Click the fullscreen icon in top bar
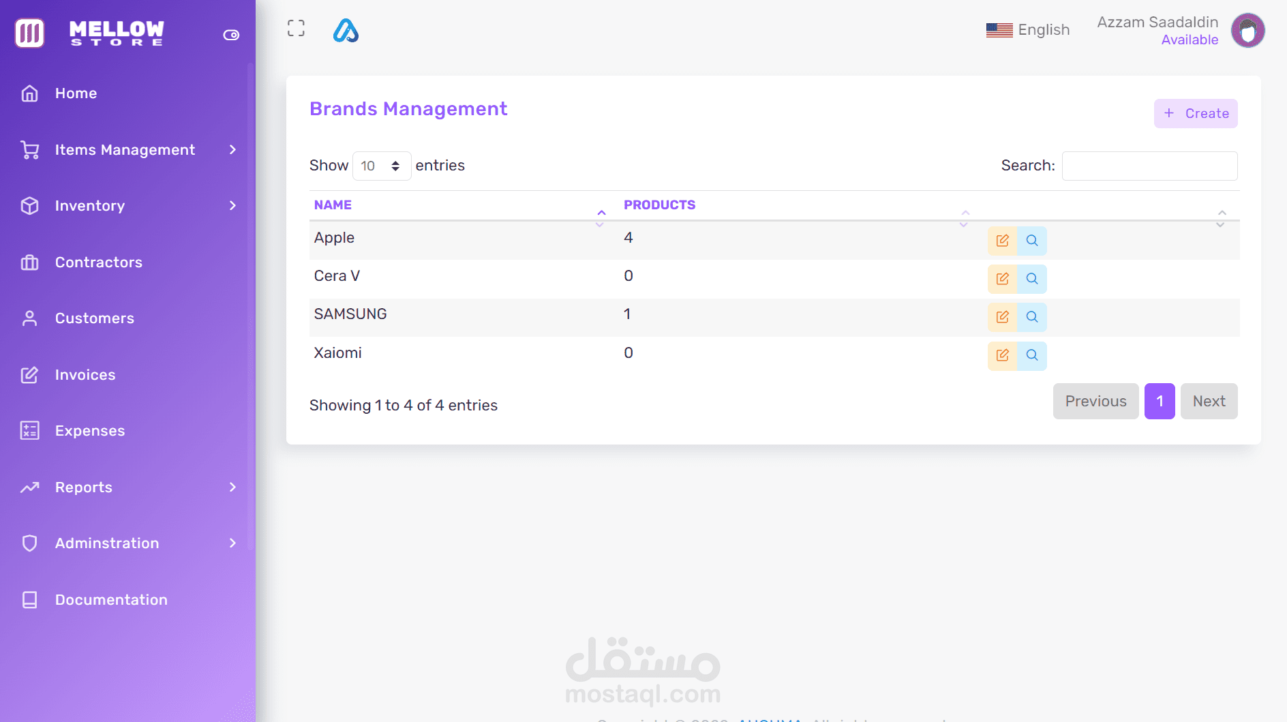 tap(296, 28)
